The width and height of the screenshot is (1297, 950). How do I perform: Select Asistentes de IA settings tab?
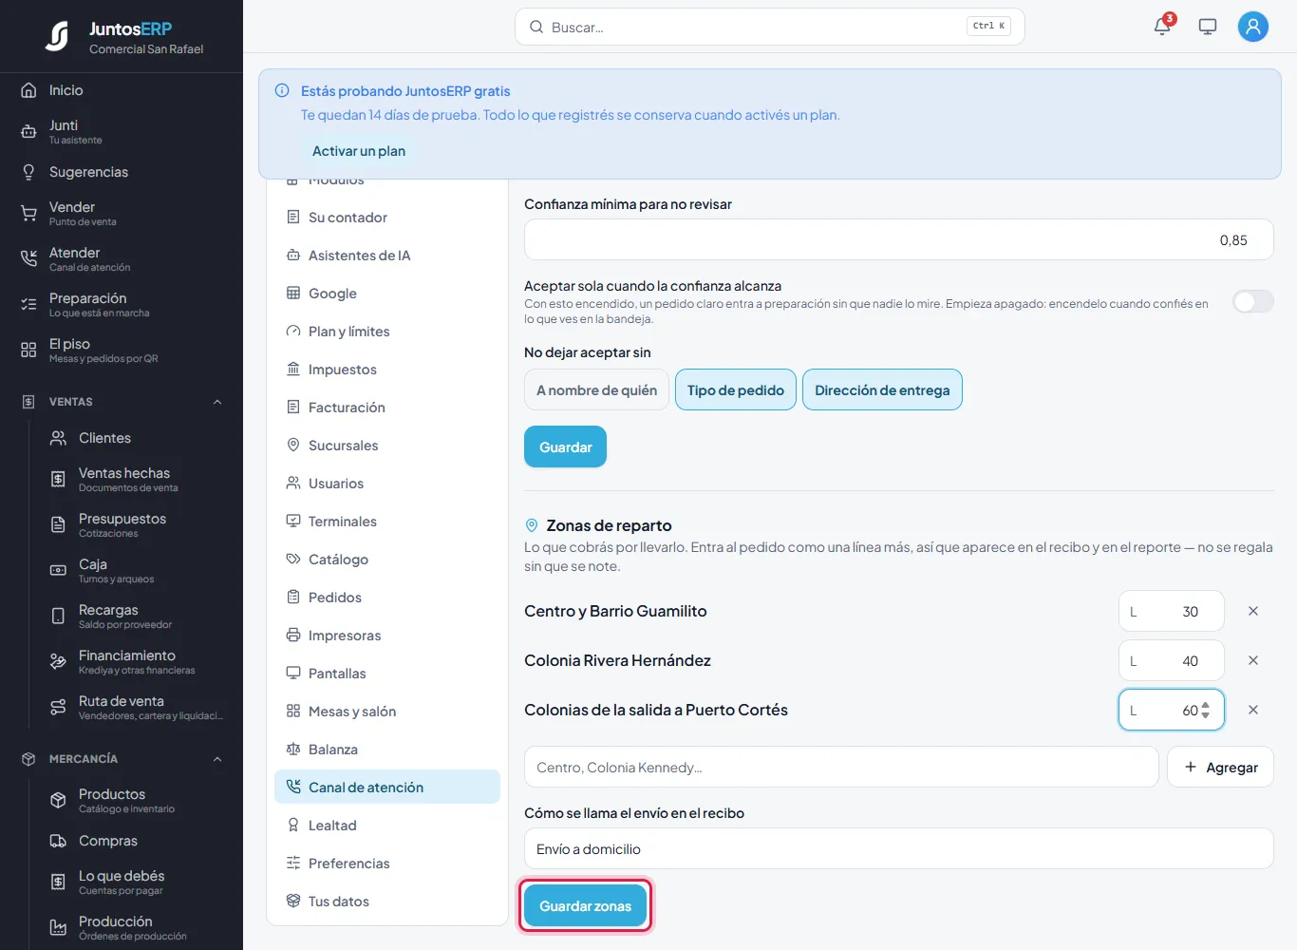click(387, 256)
